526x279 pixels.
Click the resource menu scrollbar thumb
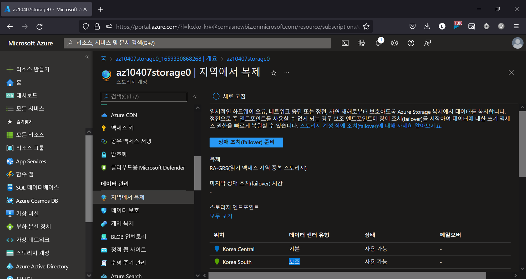pos(198,173)
